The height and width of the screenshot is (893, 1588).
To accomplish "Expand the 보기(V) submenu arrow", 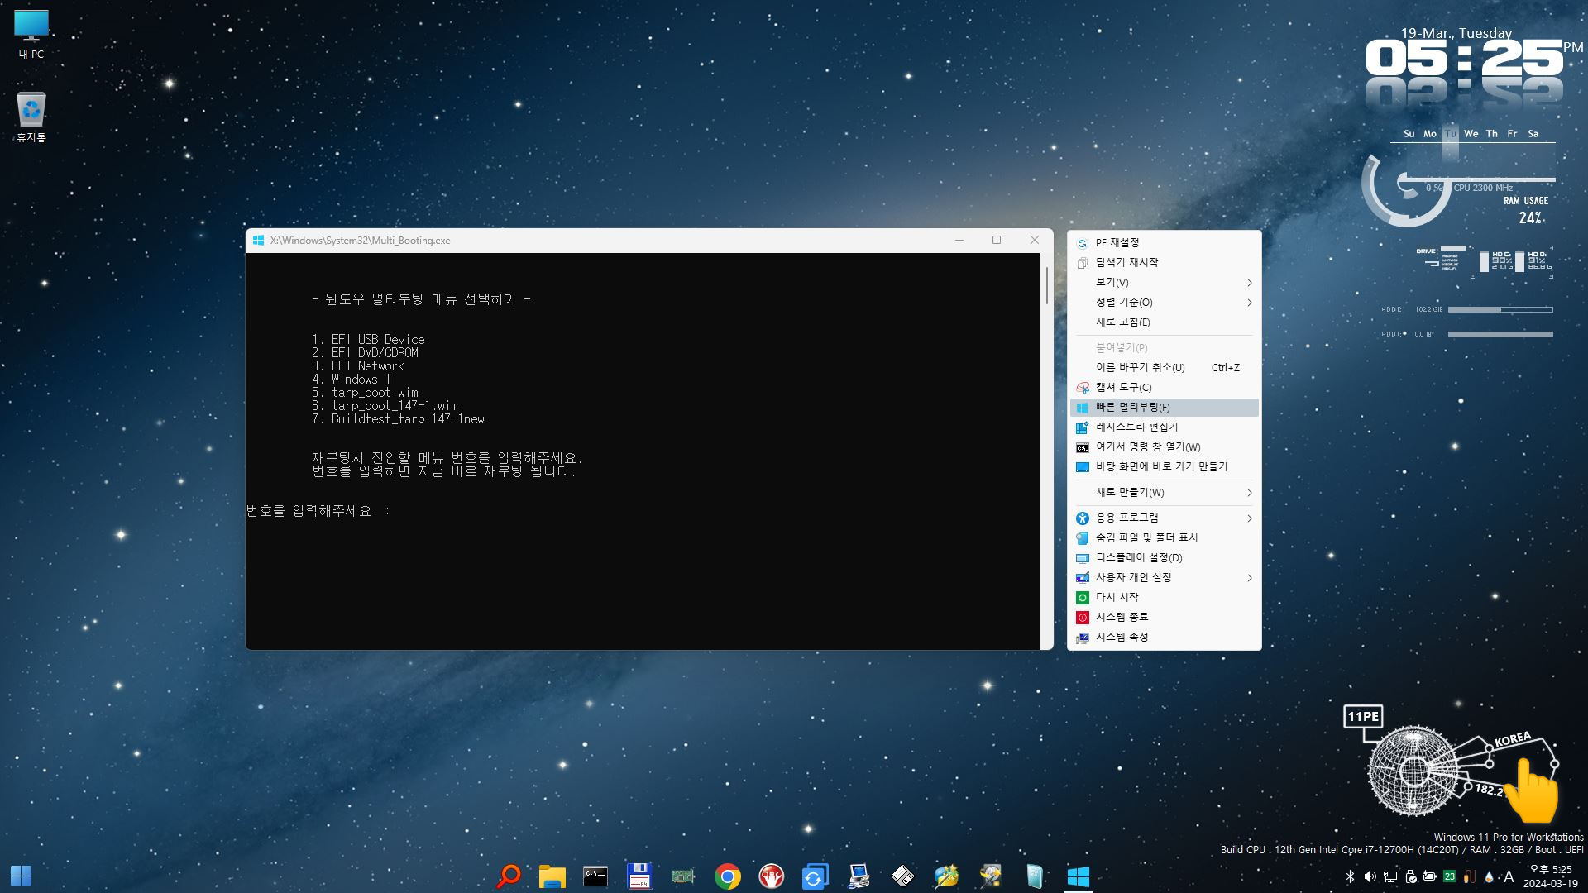I will 1249,283.
